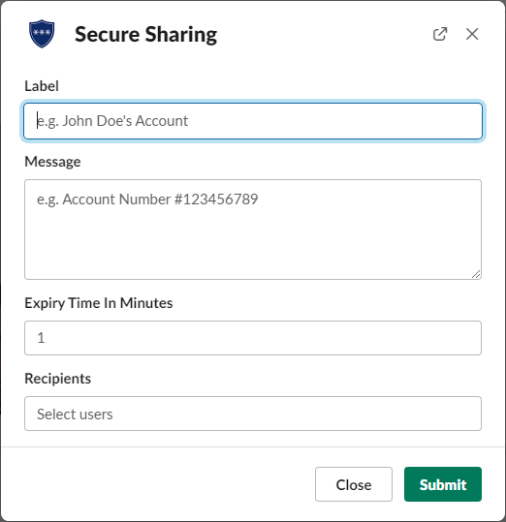Screen dimensions: 506x522
Task: Click the "Expiry Time In Minutes" caption
Action: tap(99, 303)
